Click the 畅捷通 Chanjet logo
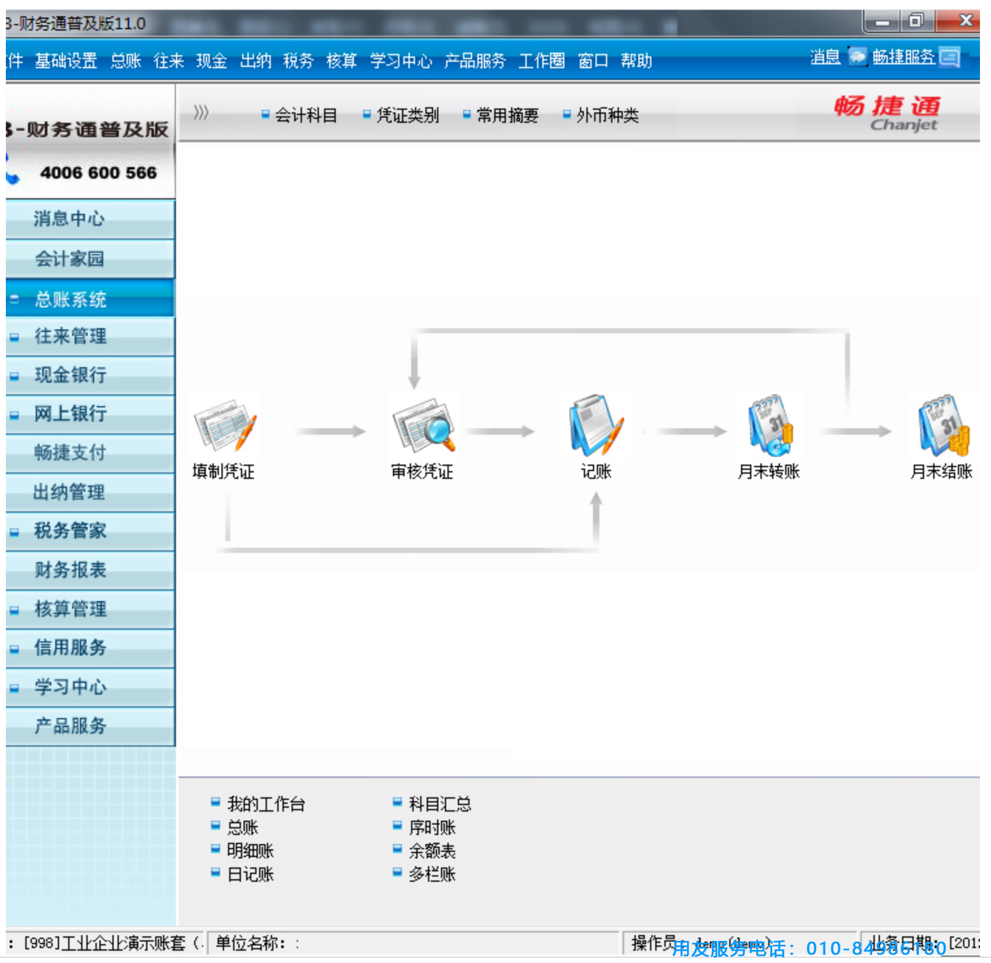The image size is (991, 963). (888, 113)
